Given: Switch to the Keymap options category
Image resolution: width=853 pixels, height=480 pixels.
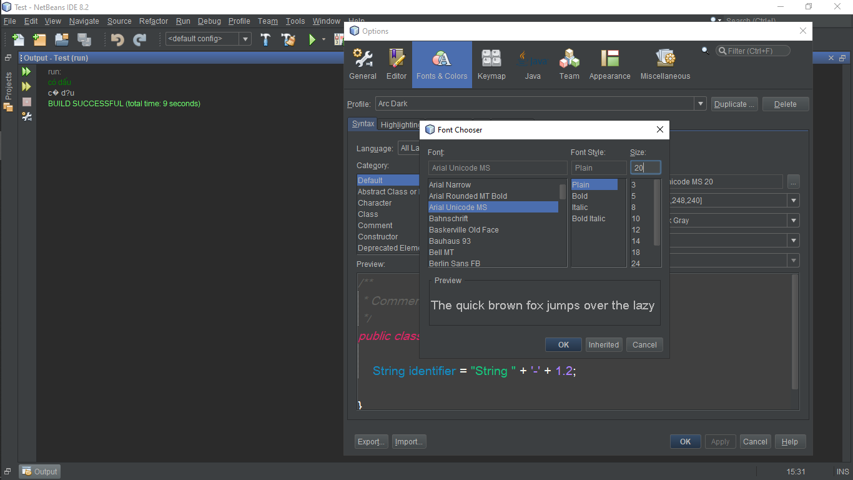Looking at the screenshot, I should (491, 64).
